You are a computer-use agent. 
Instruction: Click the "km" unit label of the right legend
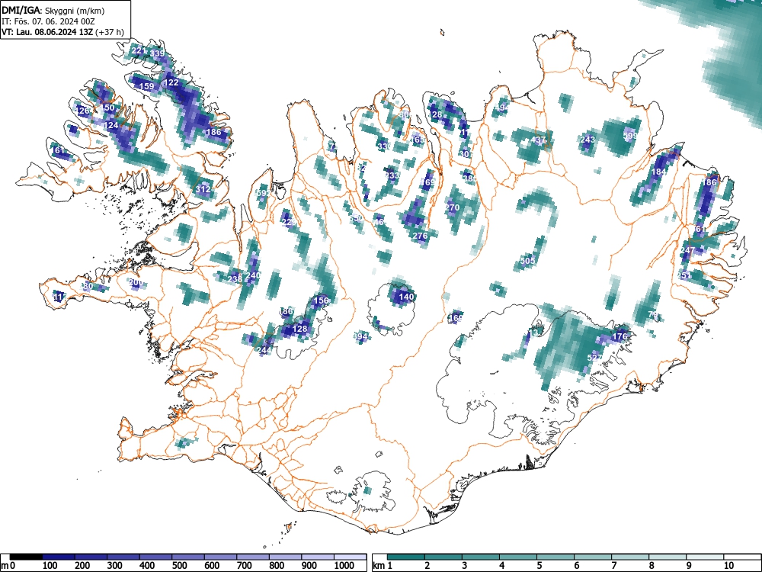[x=379, y=566]
